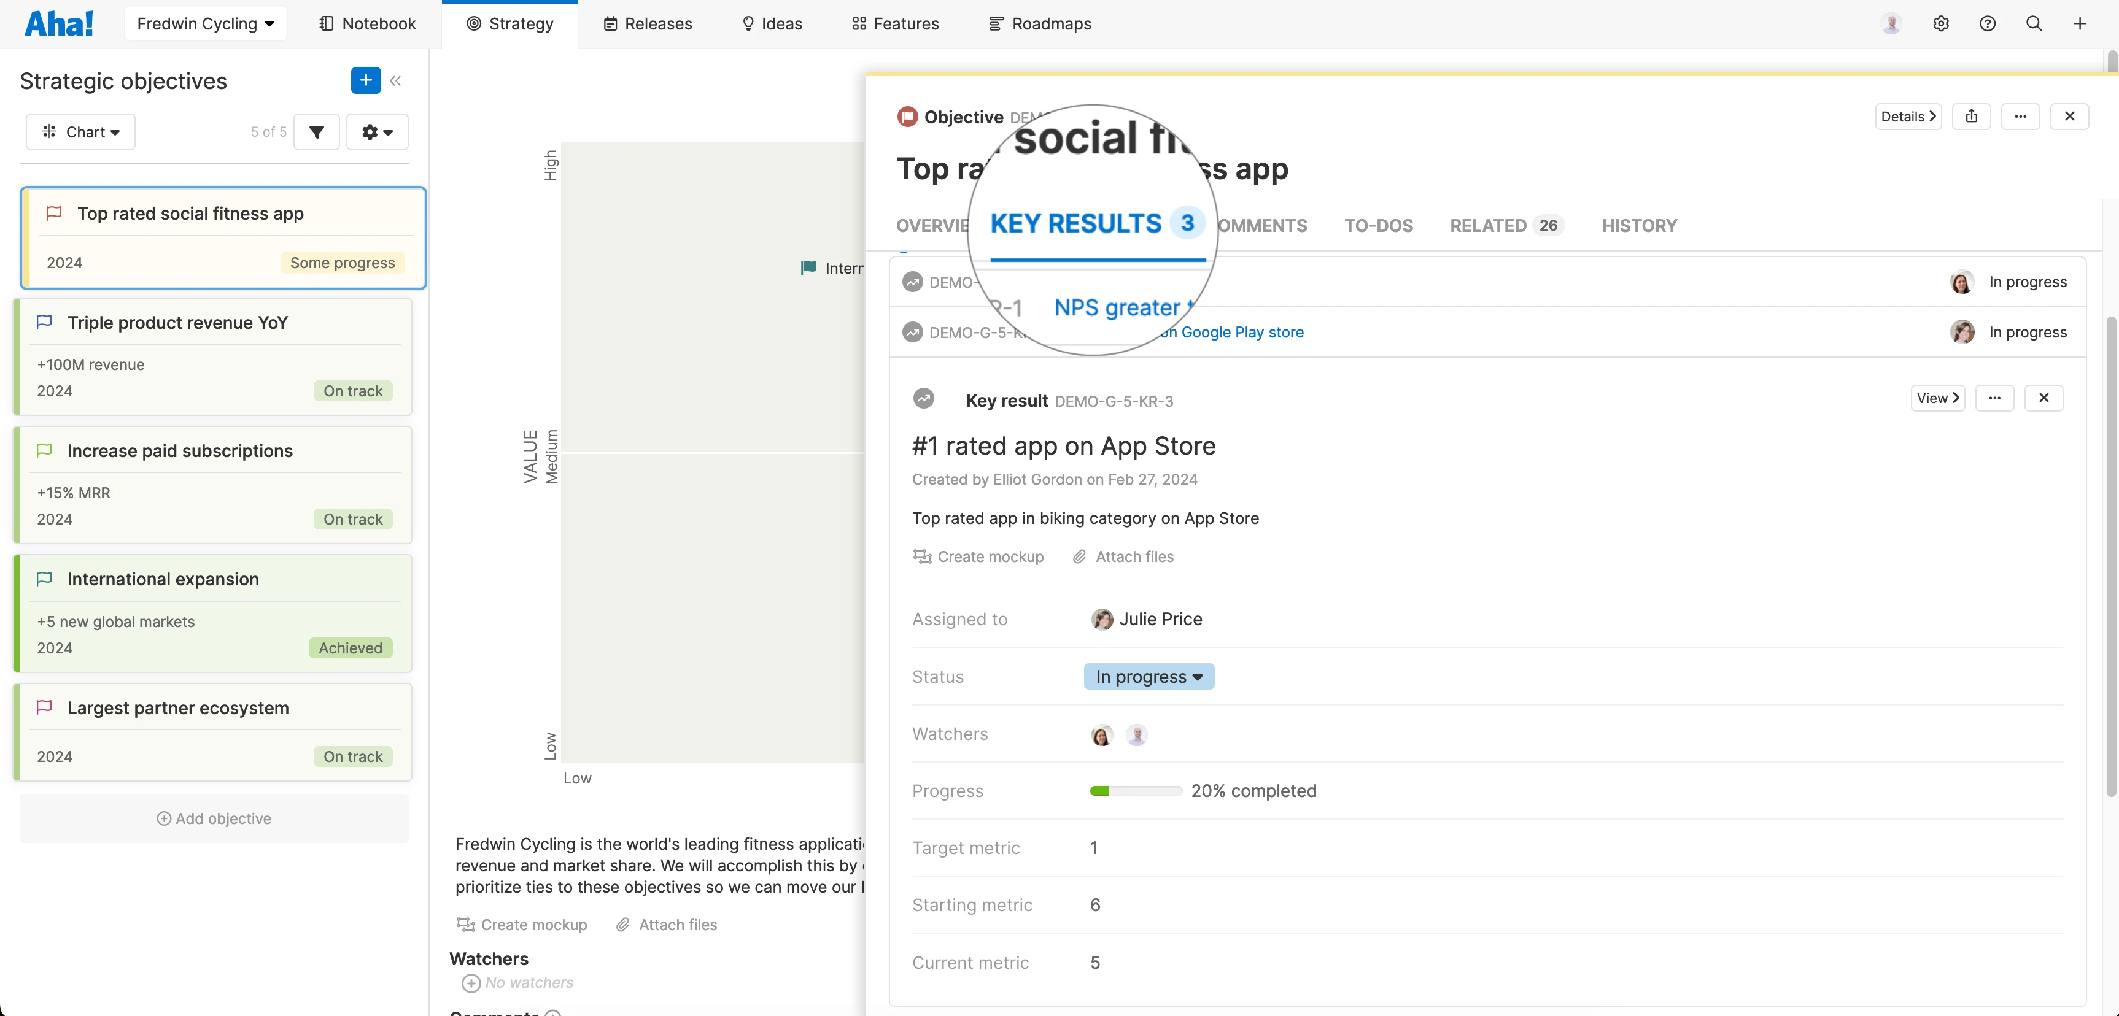Change the In progress status dropdown

click(1149, 675)
